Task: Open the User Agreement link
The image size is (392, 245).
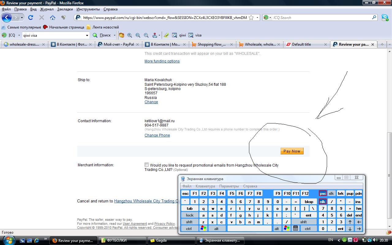Action: point(135,224)
